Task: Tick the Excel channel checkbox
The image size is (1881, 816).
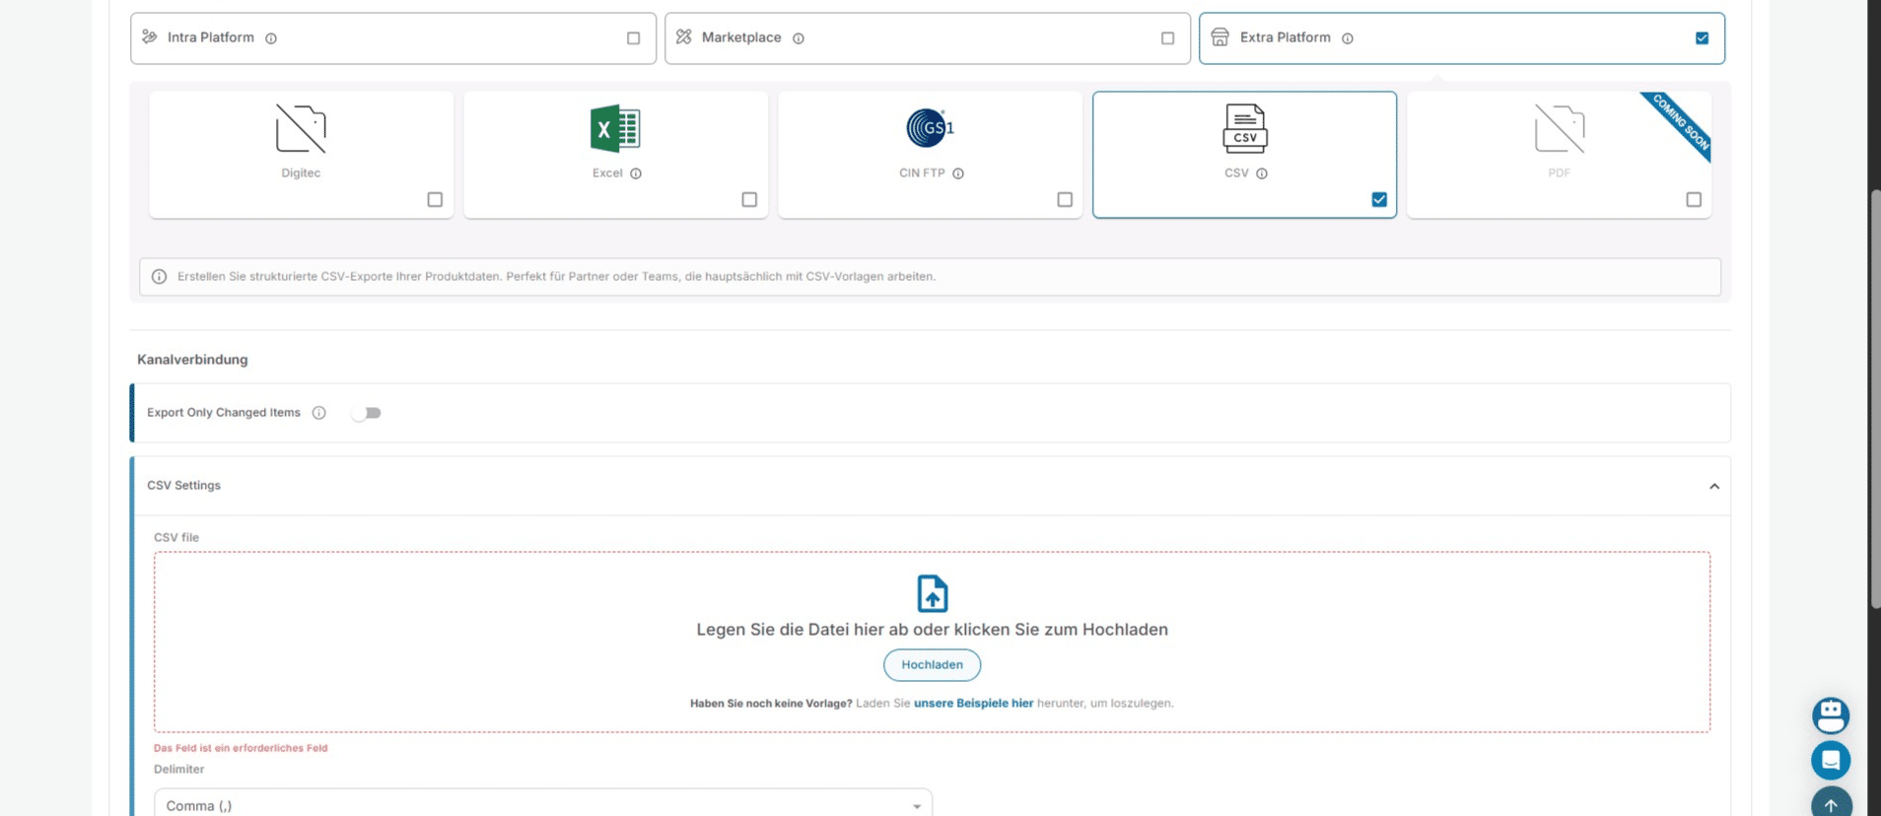Action: [x=749, y=200]
